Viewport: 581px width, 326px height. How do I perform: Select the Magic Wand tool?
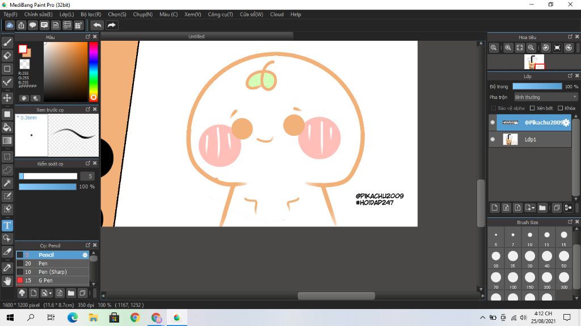(x=7, y=183)
